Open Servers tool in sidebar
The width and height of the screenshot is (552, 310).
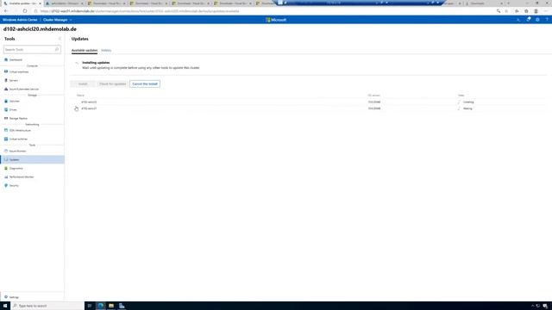point(14,80)
